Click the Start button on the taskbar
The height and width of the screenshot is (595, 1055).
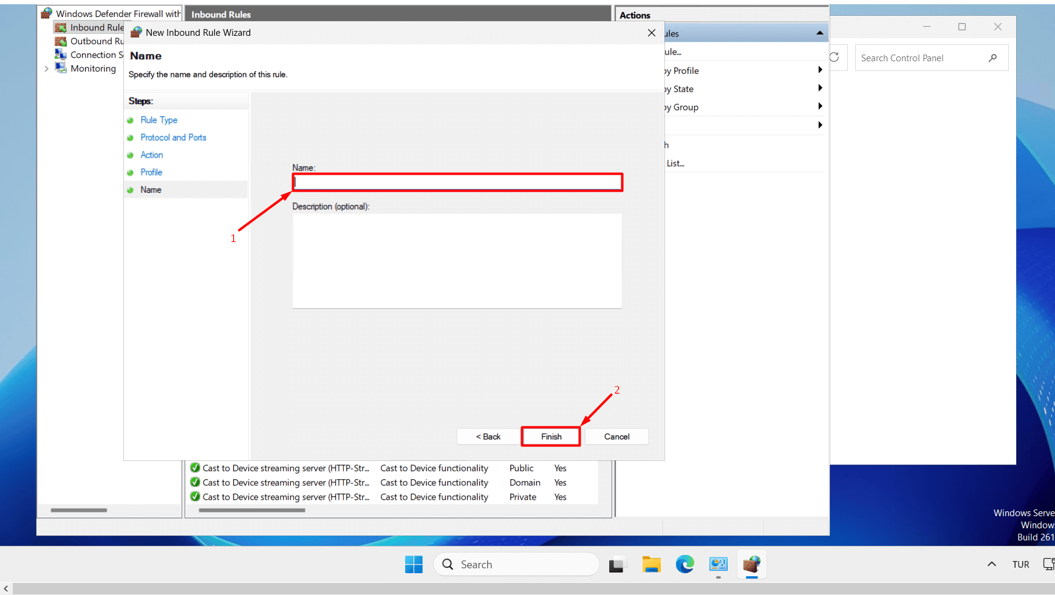pyautogui.click(x=414, y=565)
